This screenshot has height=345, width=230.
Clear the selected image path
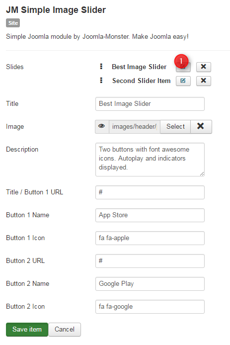point(201,126)
